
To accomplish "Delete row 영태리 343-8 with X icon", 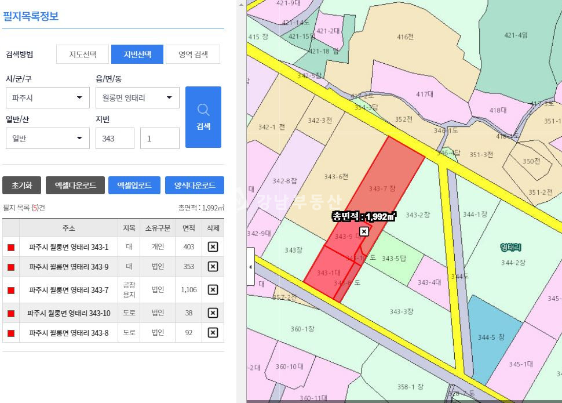I will (213, 333).
